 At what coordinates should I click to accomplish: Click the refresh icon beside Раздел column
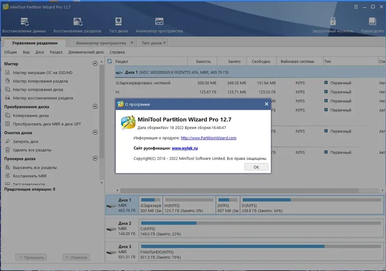pyautogui.click(x=110, y=61)
